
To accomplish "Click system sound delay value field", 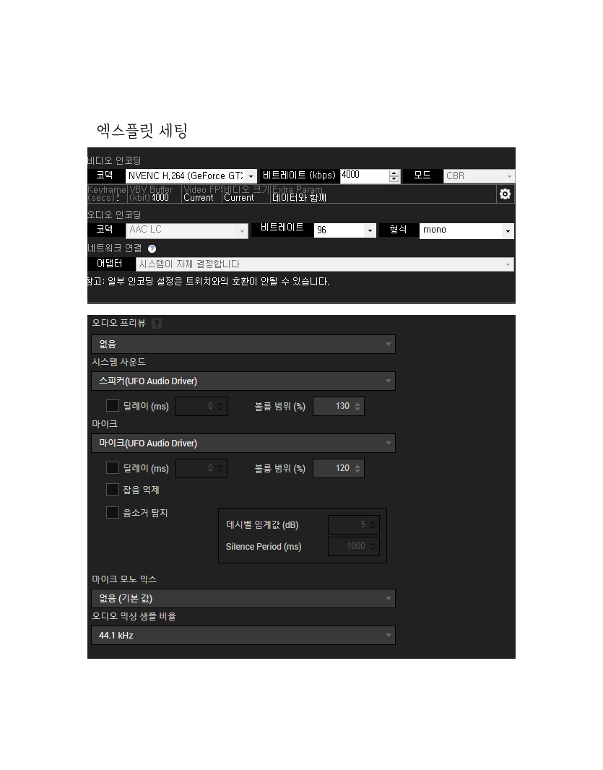I will tap(201, 406).
